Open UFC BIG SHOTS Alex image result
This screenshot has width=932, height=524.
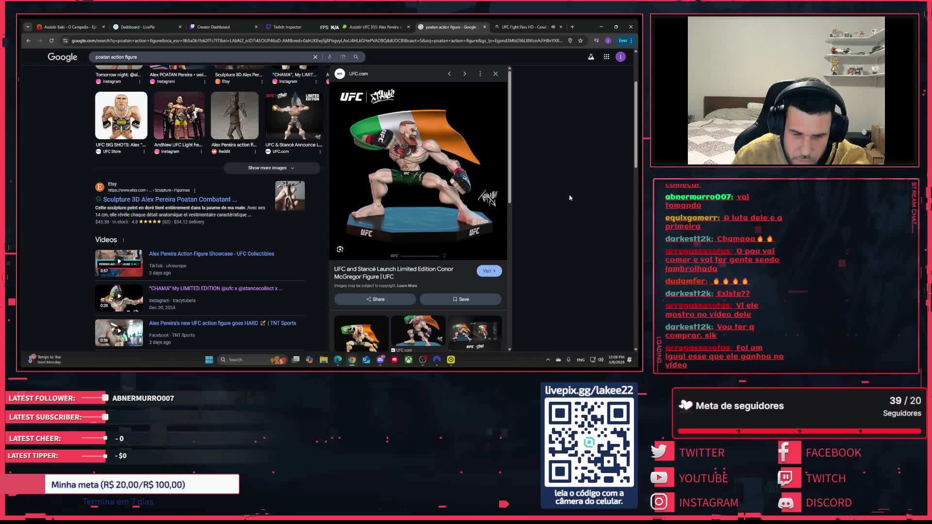tap(121, 115)
